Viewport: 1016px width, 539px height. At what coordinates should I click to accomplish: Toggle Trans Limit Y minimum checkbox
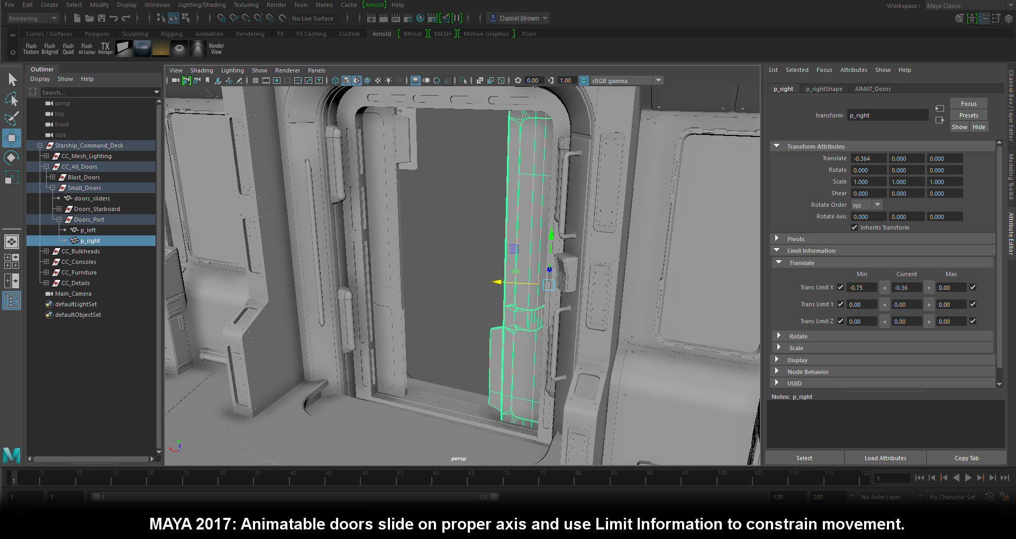point(840,304)
